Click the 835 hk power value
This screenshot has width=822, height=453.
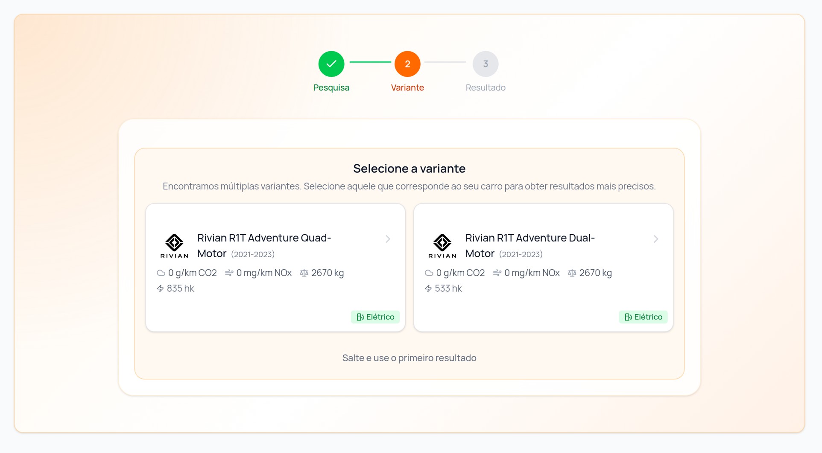tap(181, 289)
